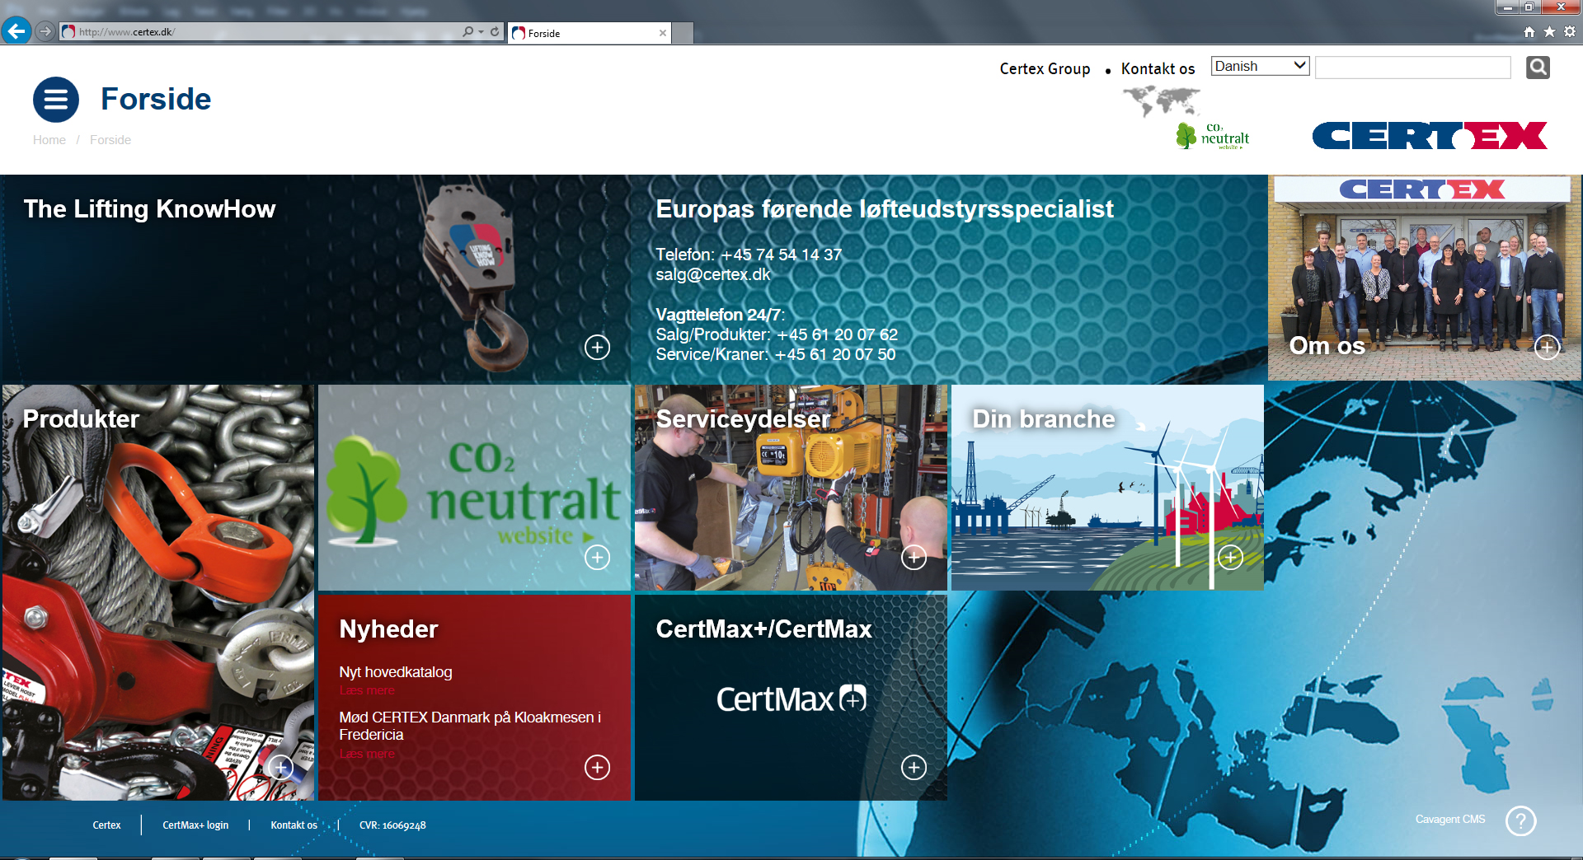This screenshot has width=1583, height=860.
Task: Open the Kontakt os header link
Action: click(x=1158, y=69)
